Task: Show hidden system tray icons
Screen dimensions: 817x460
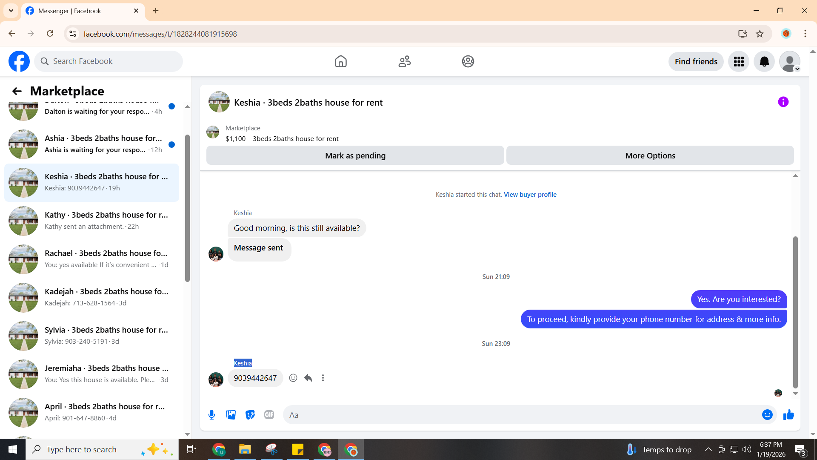Action: 708,449
